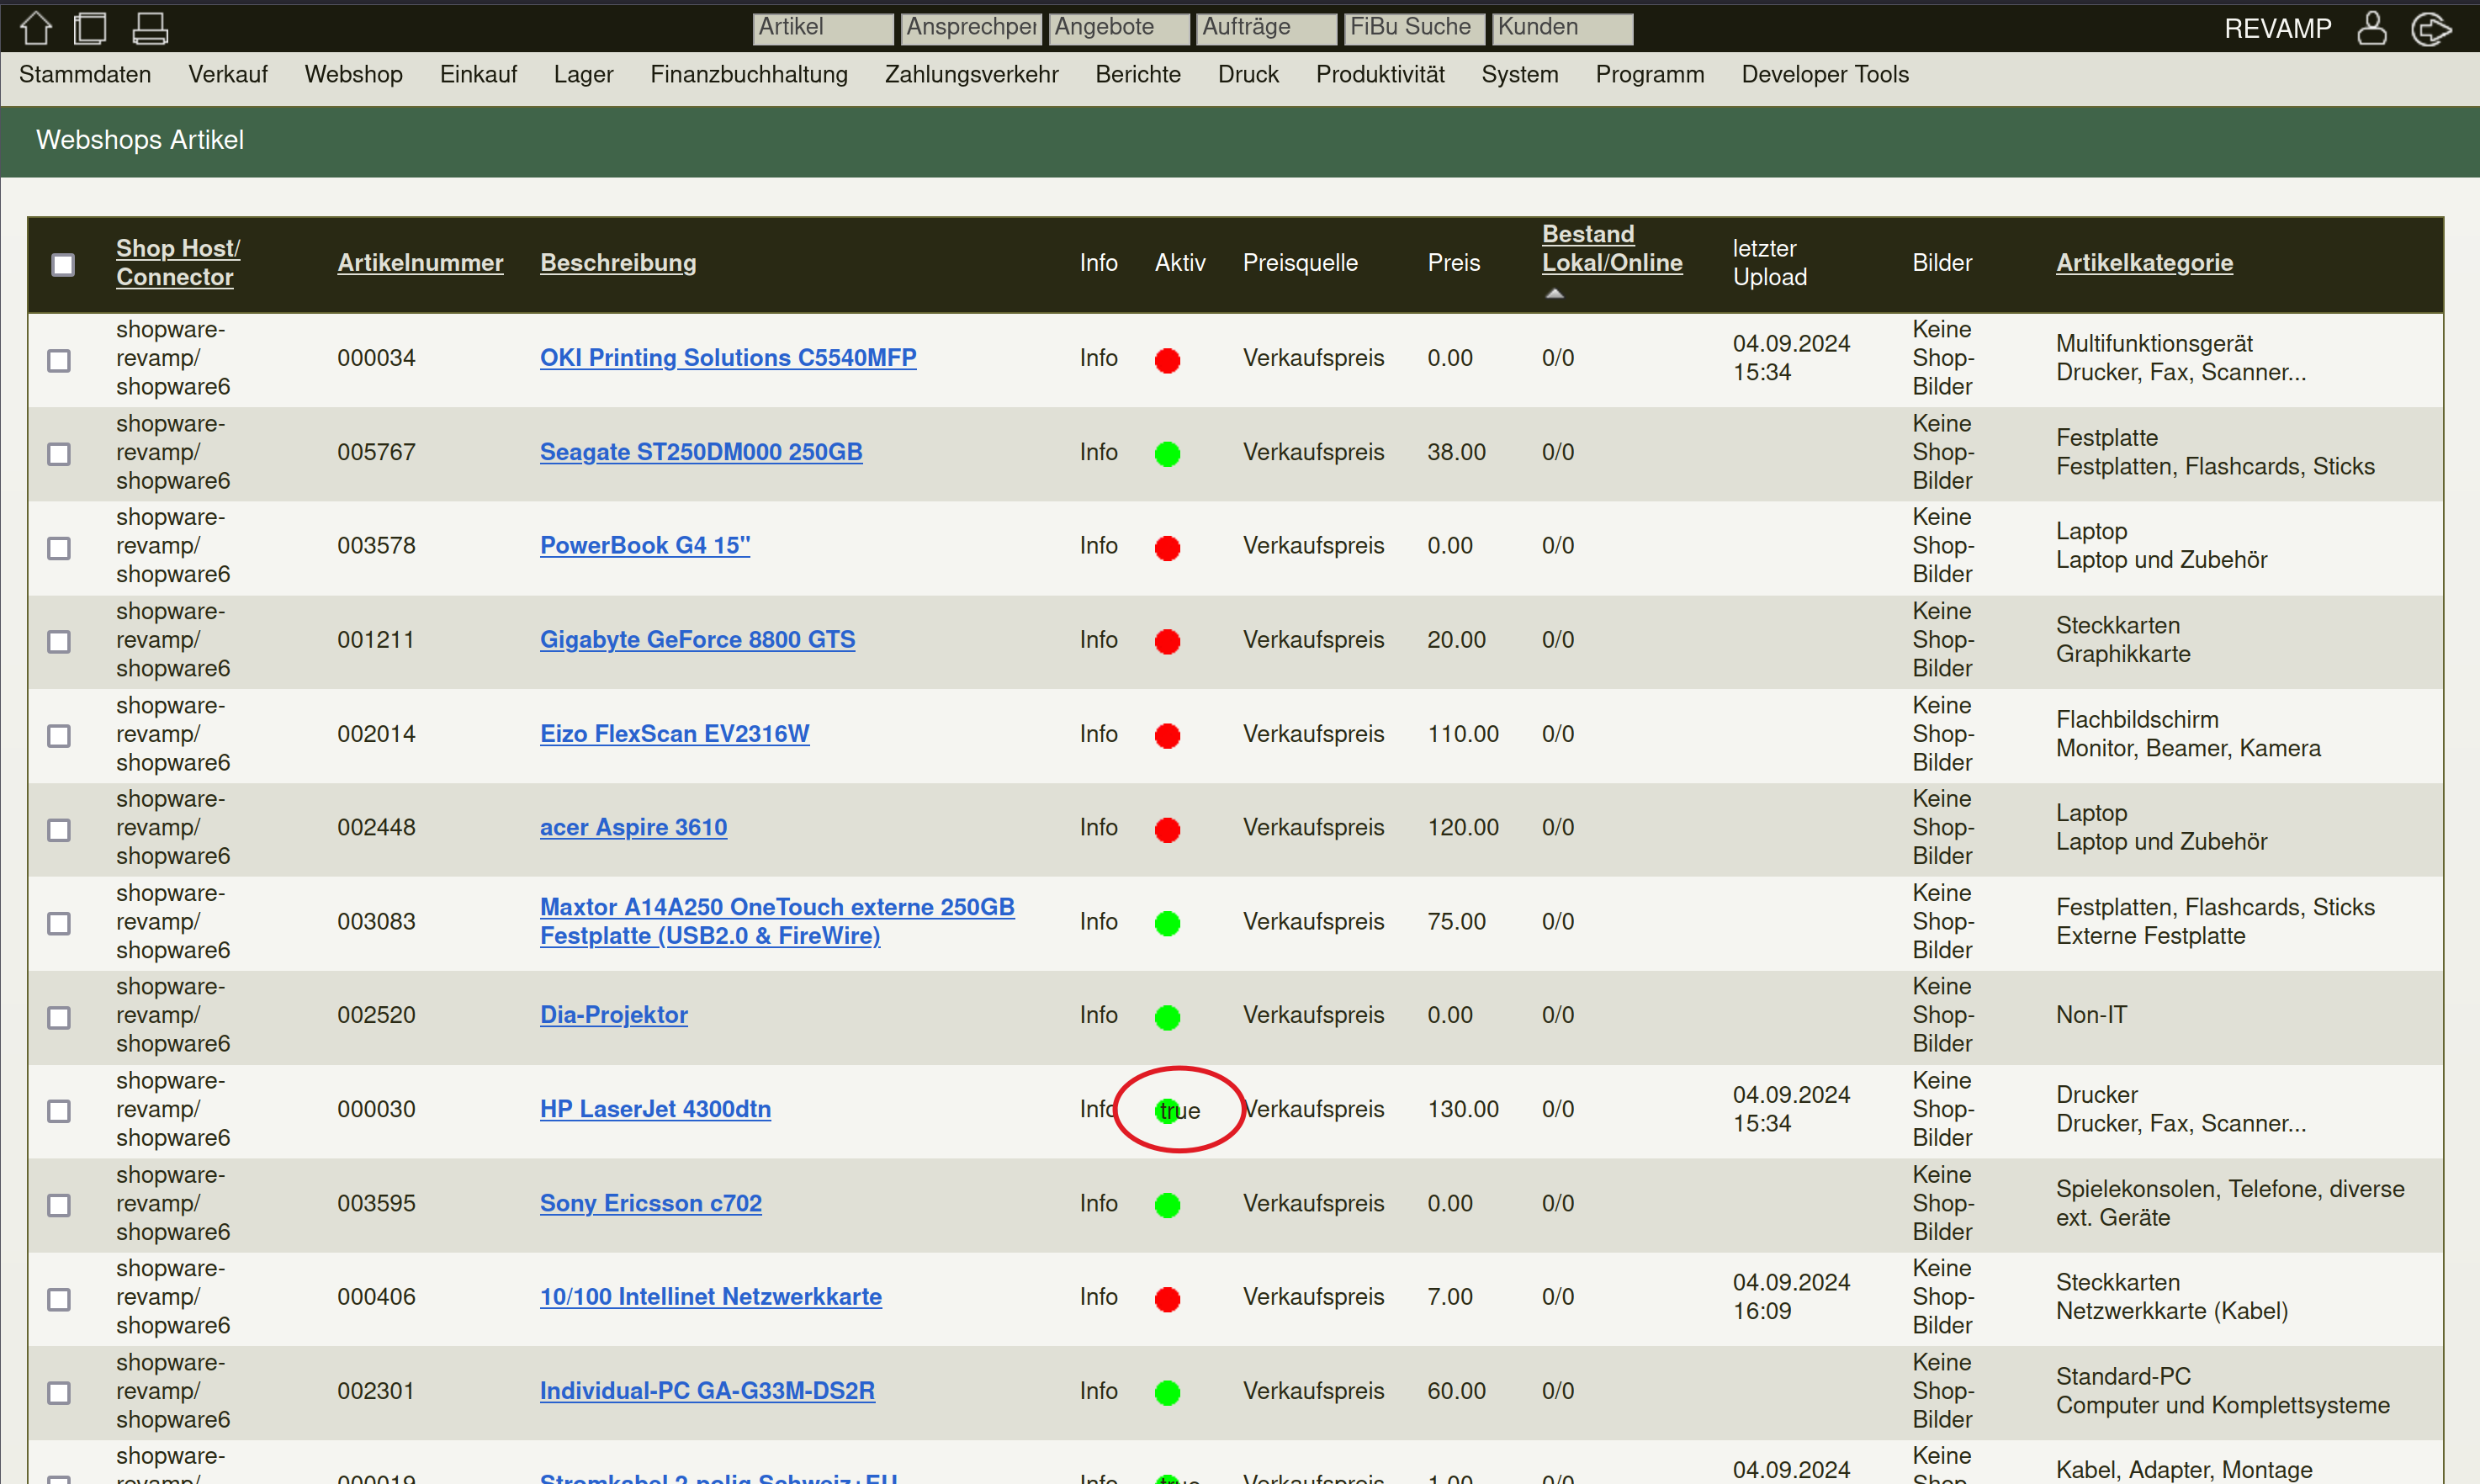This screenshot has width=2480, height=1484.
Task: Open the home icon in top bar
Action: pos(36,27)
